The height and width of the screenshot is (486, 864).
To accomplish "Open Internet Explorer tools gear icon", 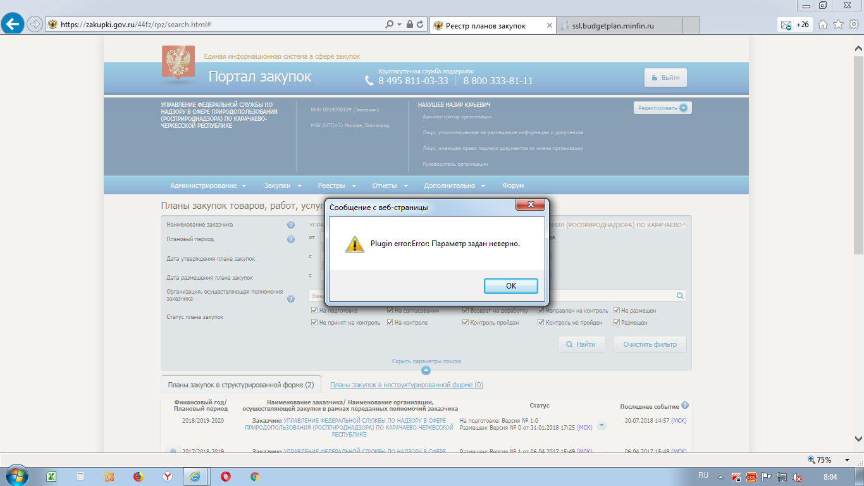I will 853,25.
